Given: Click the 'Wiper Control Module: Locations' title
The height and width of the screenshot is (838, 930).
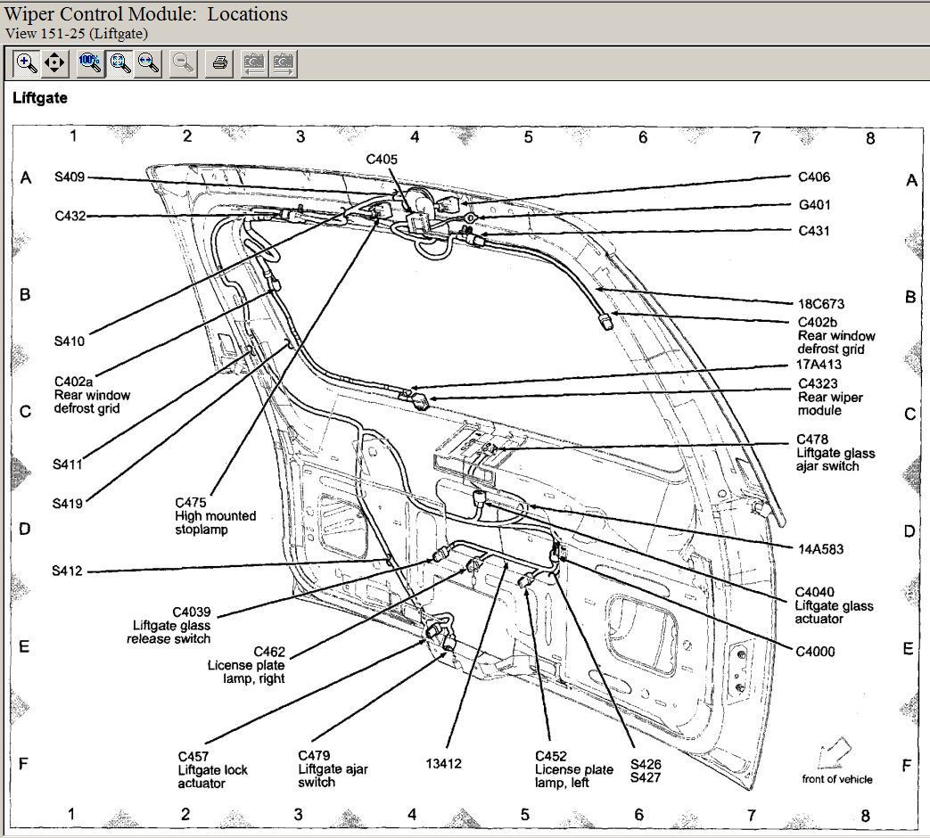Looking at the screenshot, I should pyautogui.click(x=146, y=14).
